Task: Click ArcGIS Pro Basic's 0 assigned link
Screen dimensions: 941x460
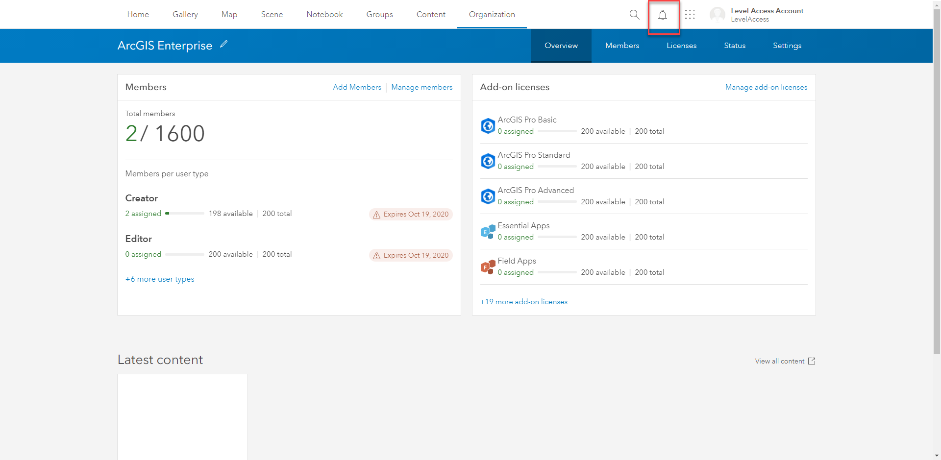Action: click(516, 131)
